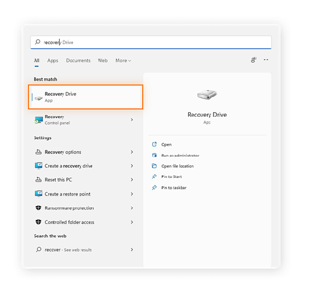Switch to the Apps filter tab
The height and width of the screenshot is (294, 326).
pos(52,61)
